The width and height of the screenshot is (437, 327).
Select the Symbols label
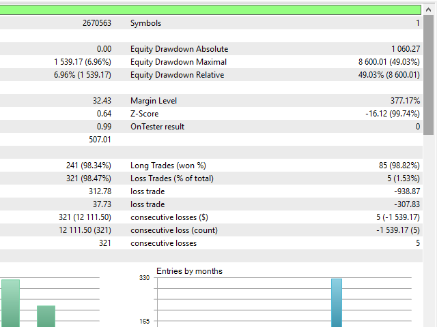pos(145,23)
